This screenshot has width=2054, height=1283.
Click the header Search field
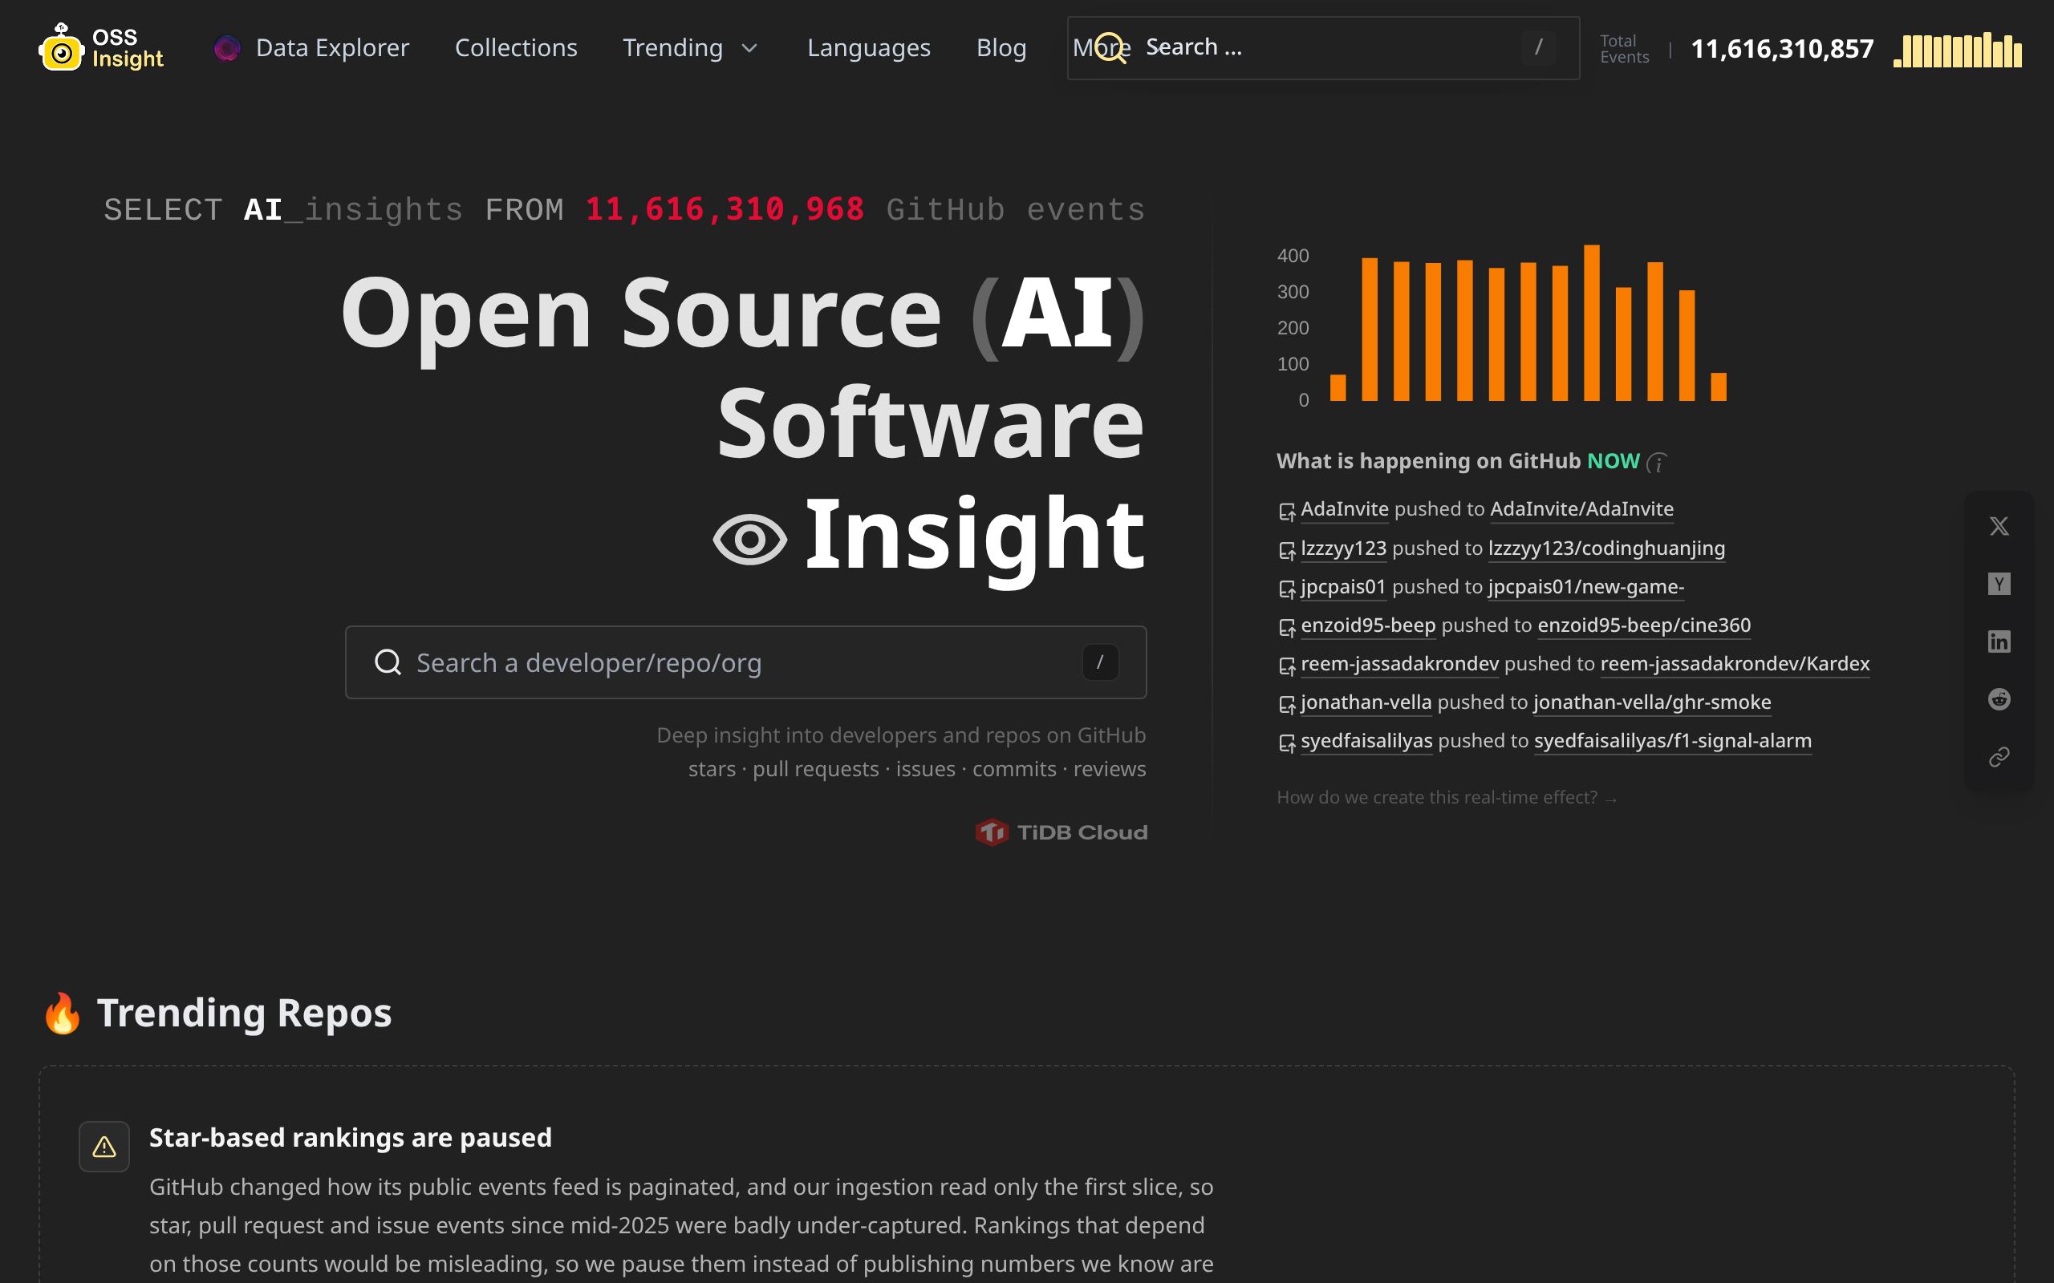(x=1323, y=47)
